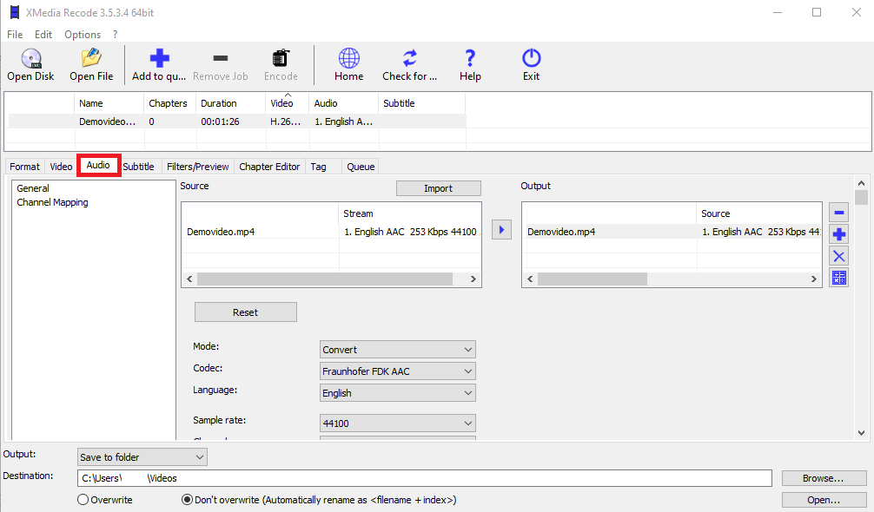Select the Overwrite radio button
874x512 pixels.
pyautogui.click(x=83, y=500)
